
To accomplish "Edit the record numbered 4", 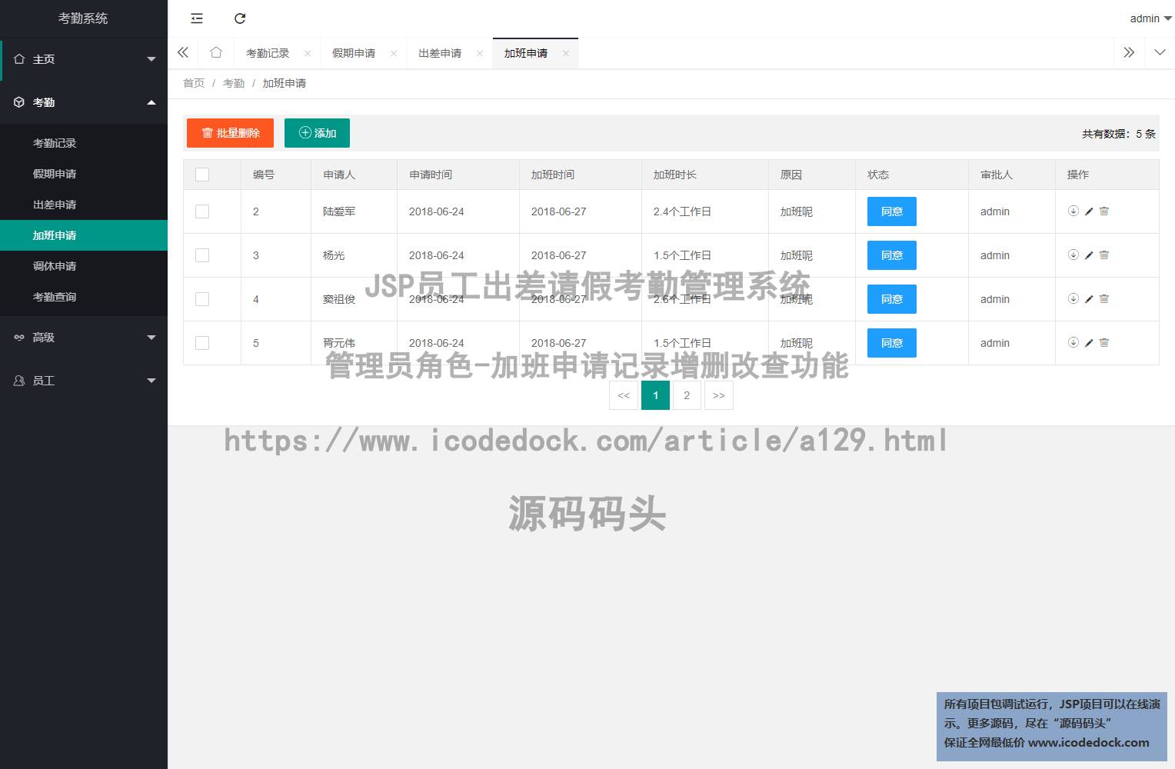I will (x=1089, y=299).
